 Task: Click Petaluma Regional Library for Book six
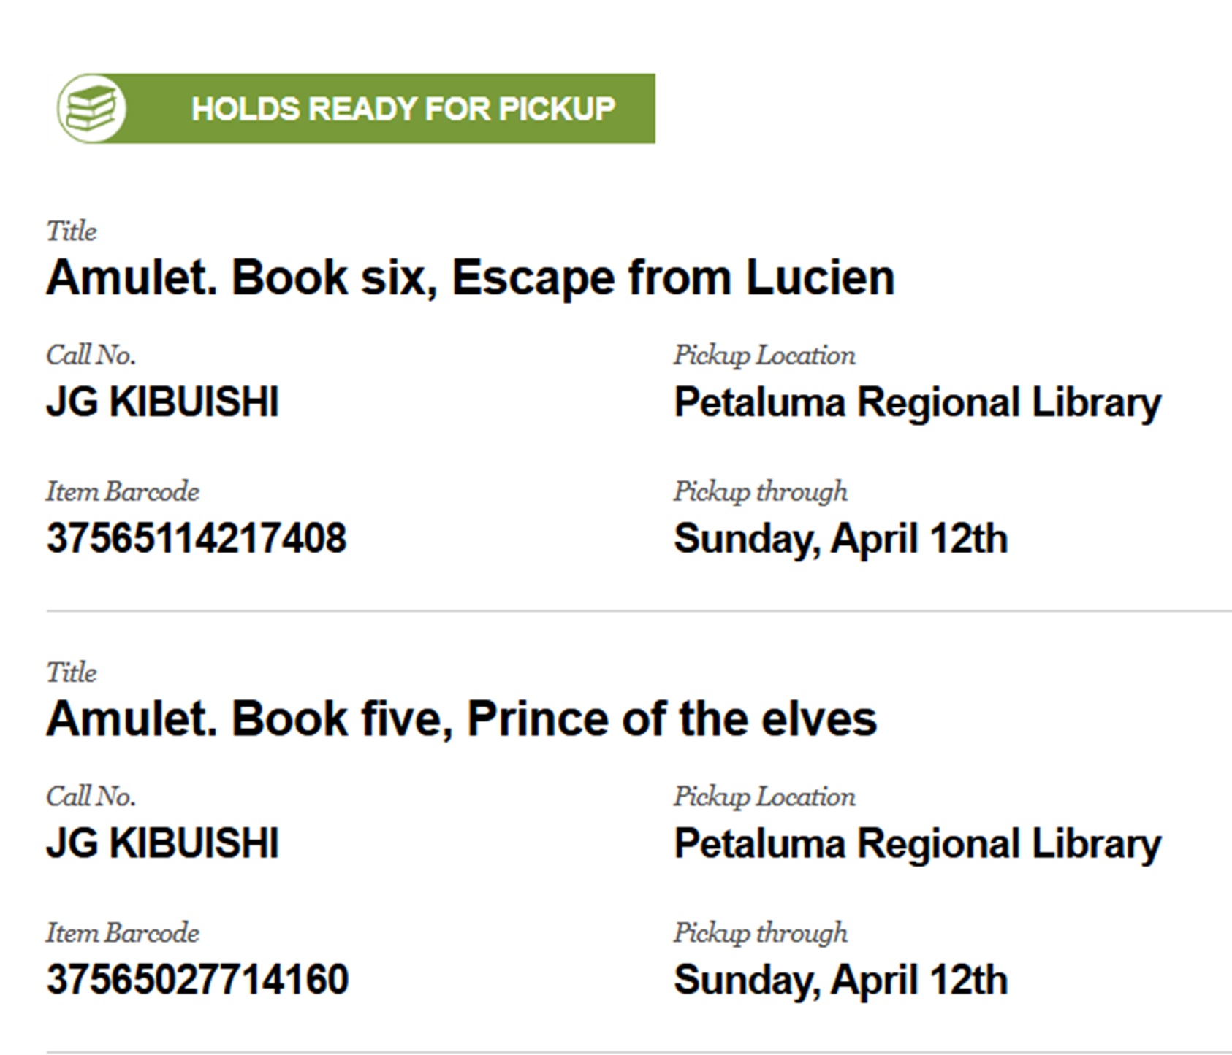pyautogui.click(x=917, y=403)
